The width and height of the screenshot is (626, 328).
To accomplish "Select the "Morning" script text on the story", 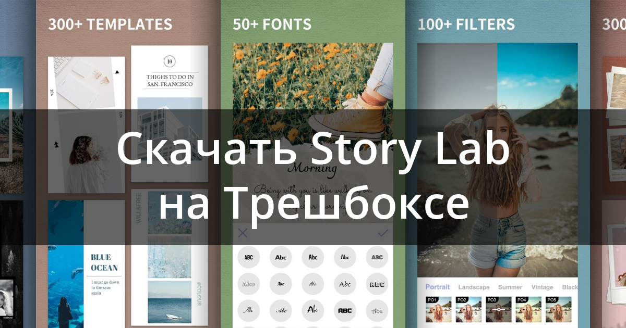I will pos(312,169).
